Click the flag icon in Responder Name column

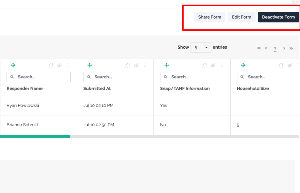tap(51, 66)
